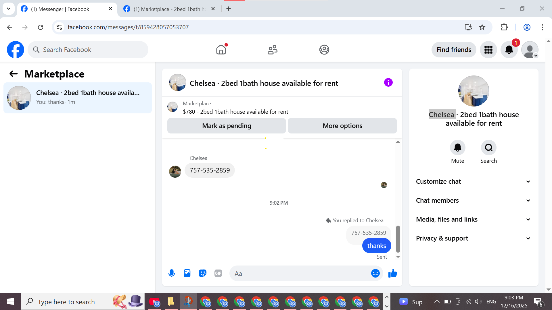Expand the Privacy & support section
This screenshot has width=552, height=310.
pos(473,238)
